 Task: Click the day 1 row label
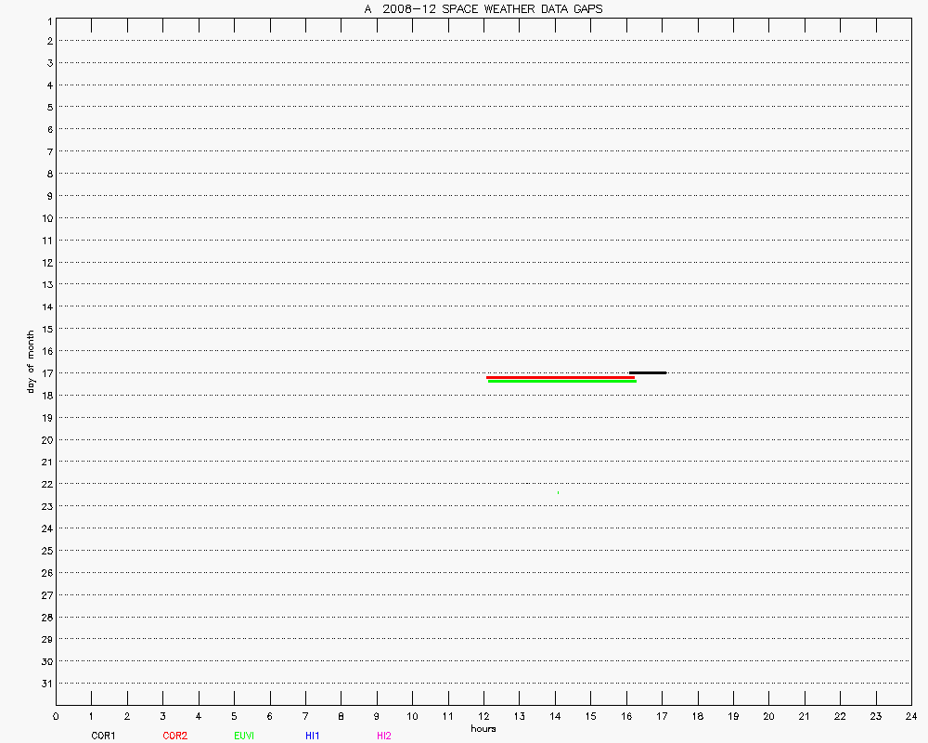coord(48,20)
